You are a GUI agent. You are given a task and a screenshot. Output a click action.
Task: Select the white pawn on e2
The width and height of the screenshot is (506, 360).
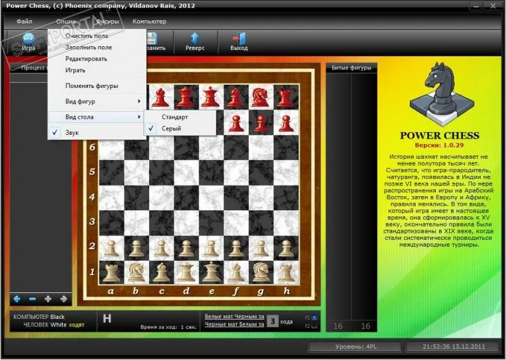point(211,248)
